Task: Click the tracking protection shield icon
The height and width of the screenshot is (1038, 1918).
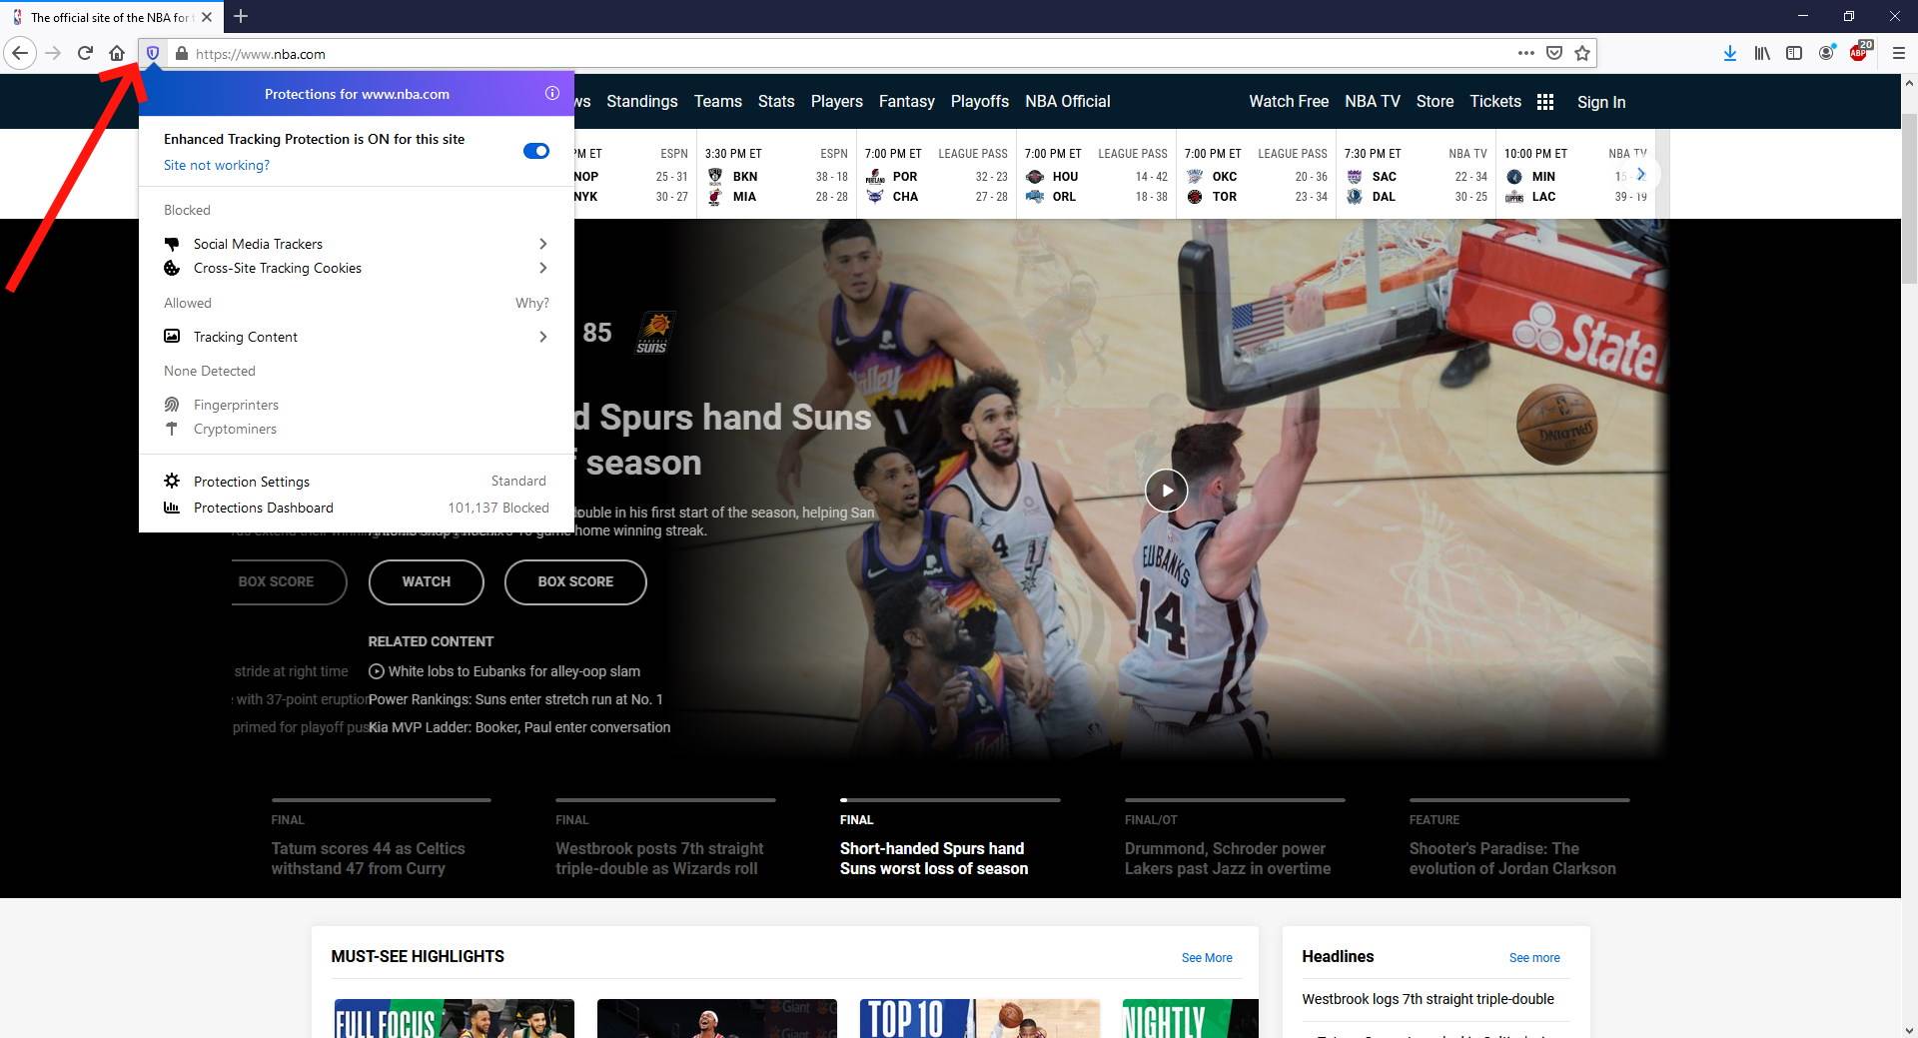Action: click(x=152, y=53)
